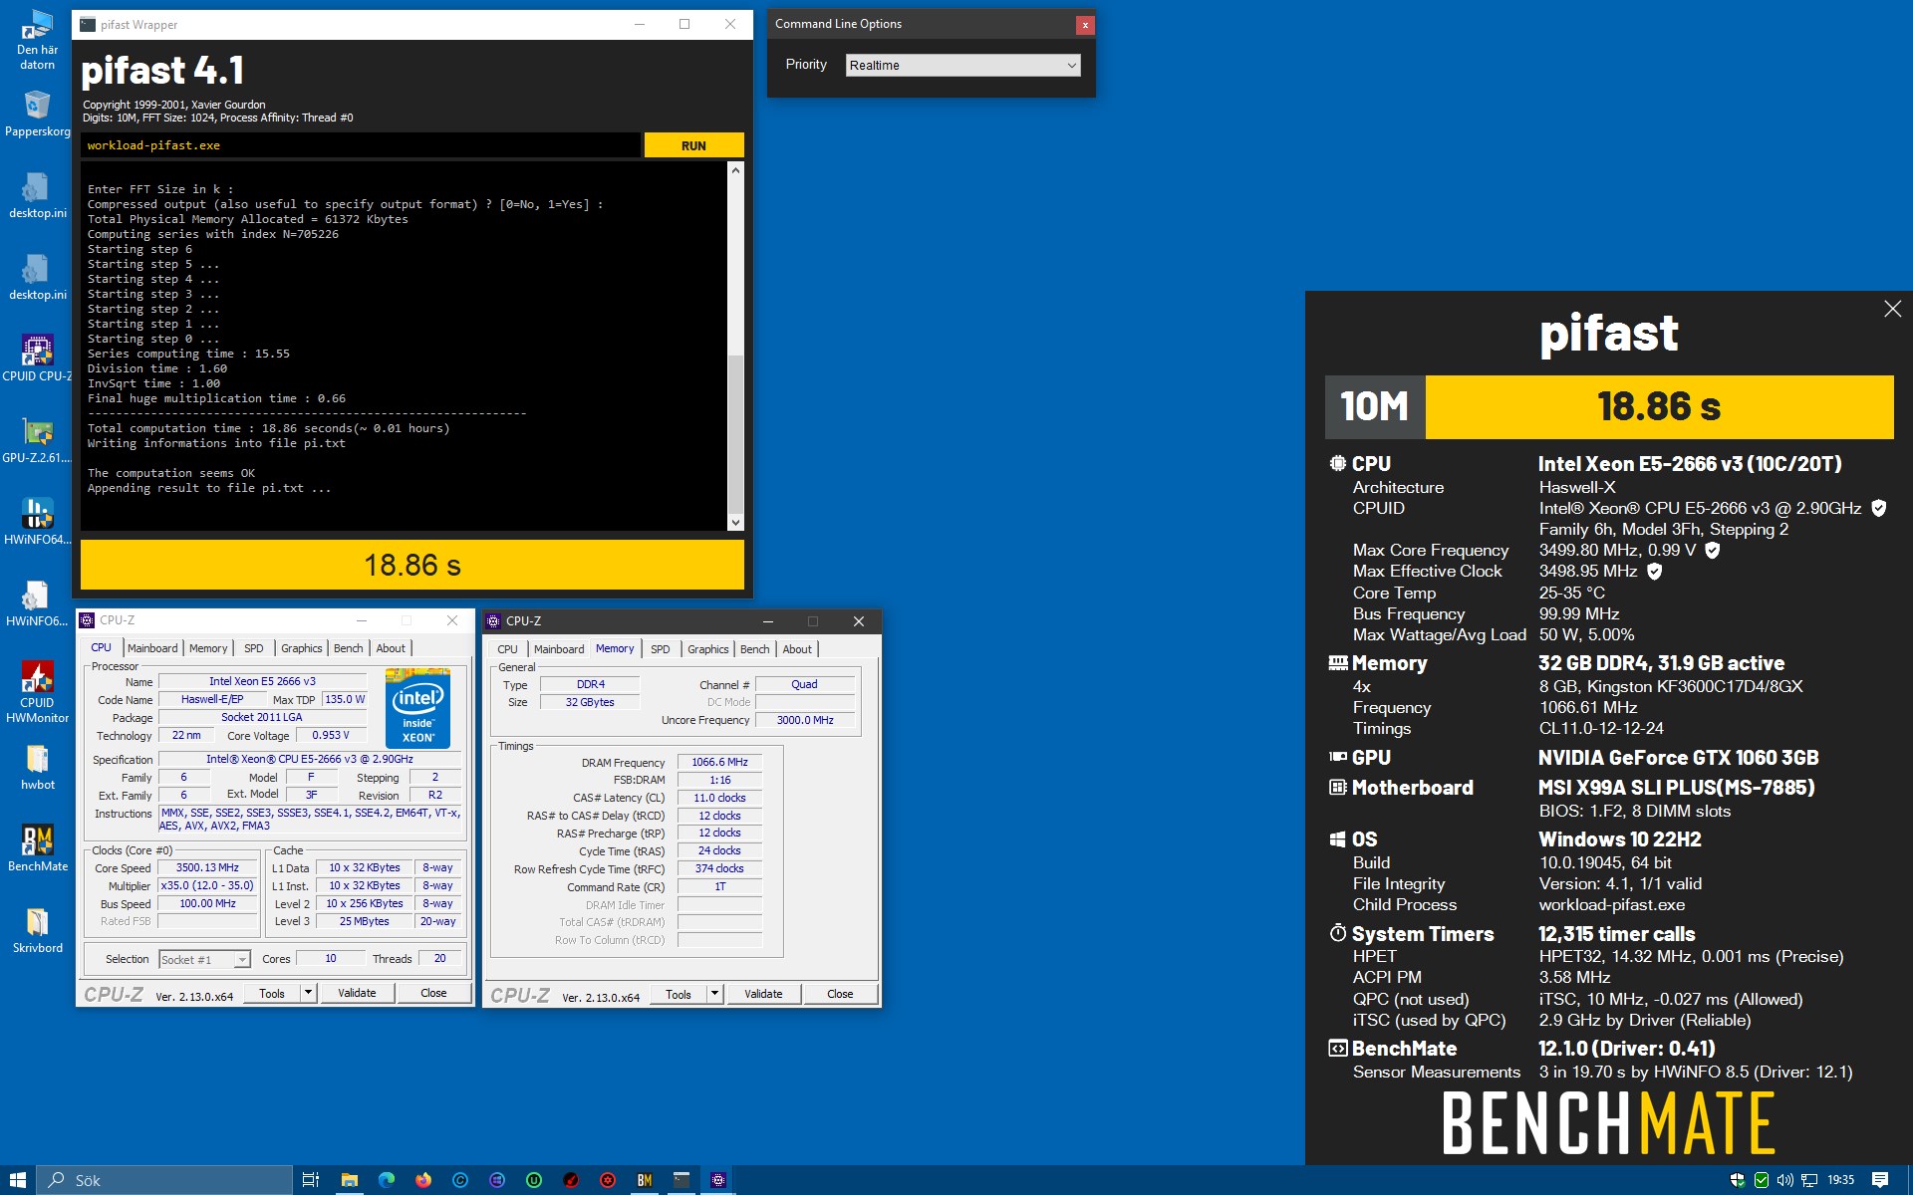Click the yellow RUN button in pifast
Viewport: 1913px width, 1195px height.
693,145
